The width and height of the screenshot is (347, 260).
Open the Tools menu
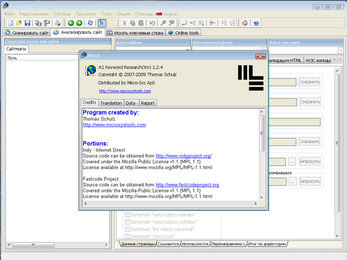click(106, 14)
